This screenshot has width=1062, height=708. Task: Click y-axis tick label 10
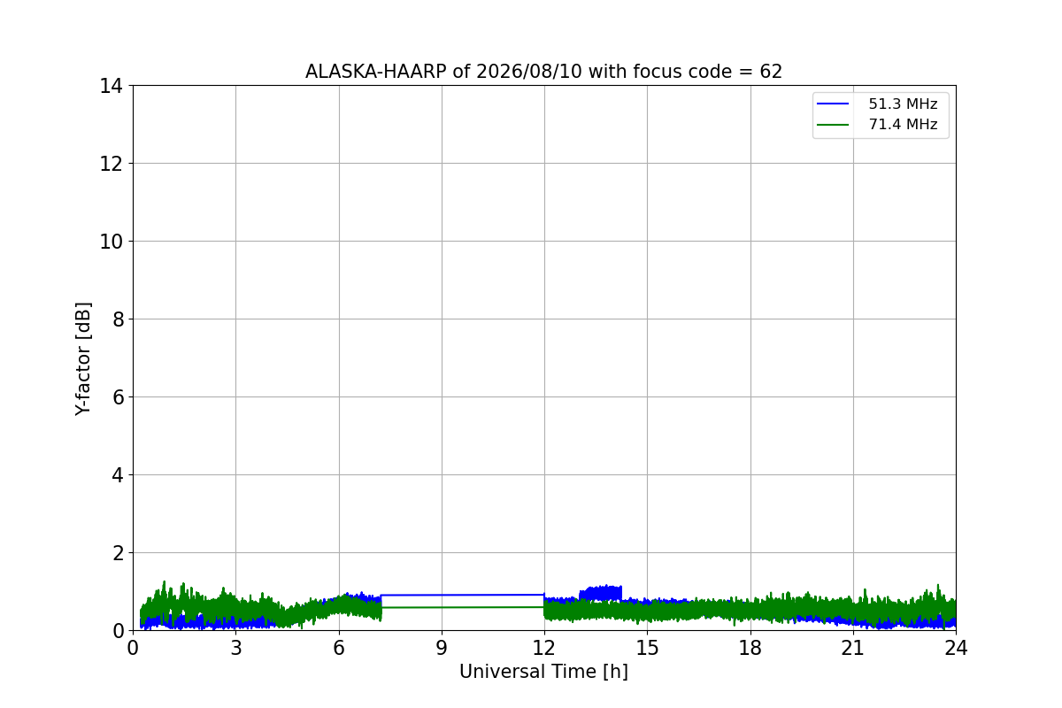110,242
